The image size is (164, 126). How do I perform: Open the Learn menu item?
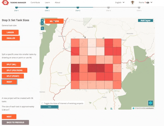click(x=47, y=2)
